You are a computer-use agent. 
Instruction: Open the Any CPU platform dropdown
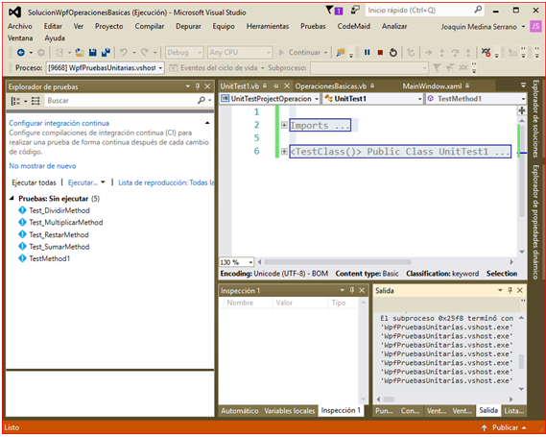269,53
